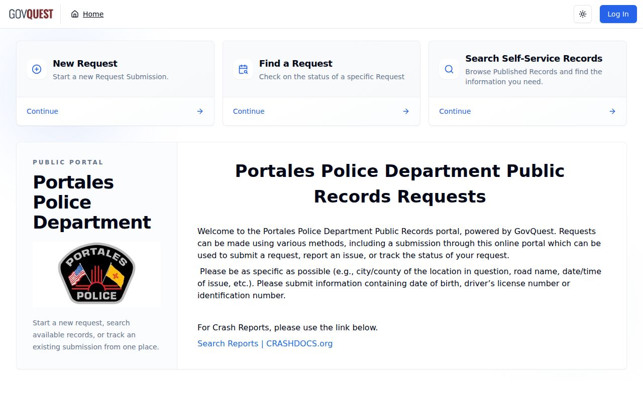The width and height of the screenshot is (643, 401).
Task: Click 'Start a new Request Submission.' text
Action: (111, 77)
